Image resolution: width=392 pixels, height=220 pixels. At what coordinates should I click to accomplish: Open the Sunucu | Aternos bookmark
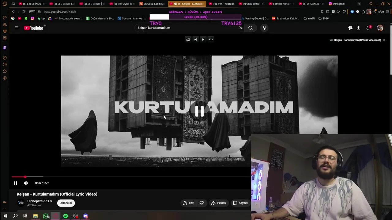coord(132,18)
